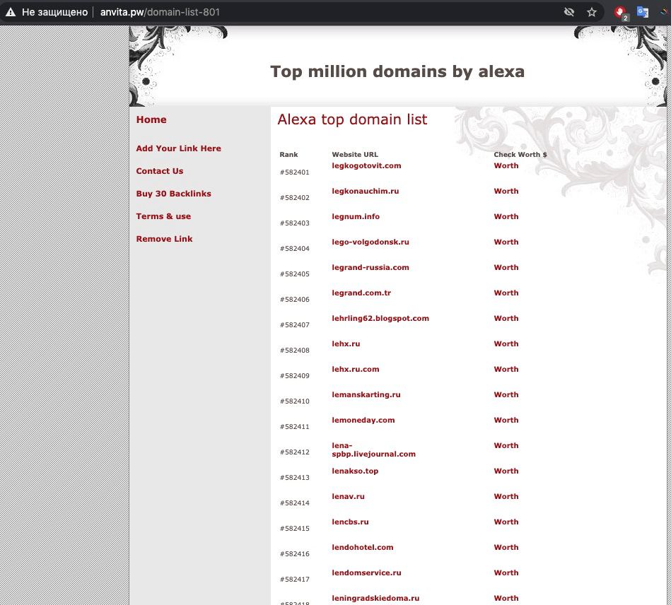This screenshot has width=671, height=605.
Task: Check Worth for legnum.info
Action: [506, 216]
